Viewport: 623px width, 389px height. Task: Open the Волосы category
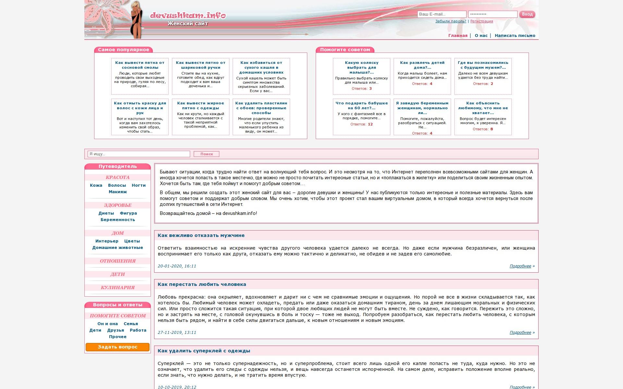(x=117, y=185)
